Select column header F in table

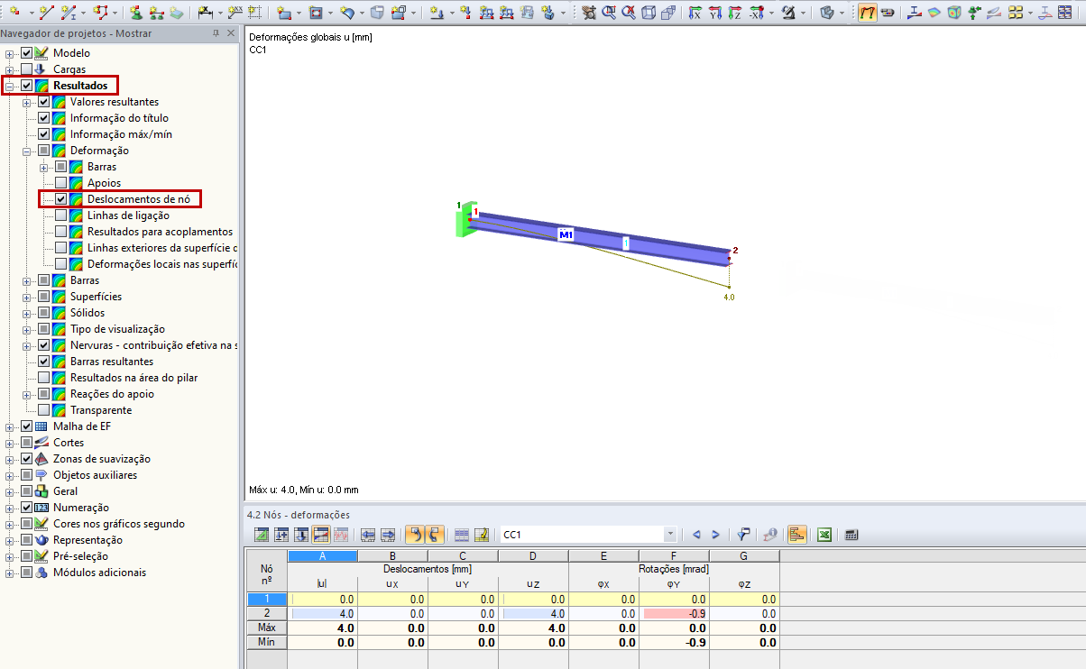674,556
